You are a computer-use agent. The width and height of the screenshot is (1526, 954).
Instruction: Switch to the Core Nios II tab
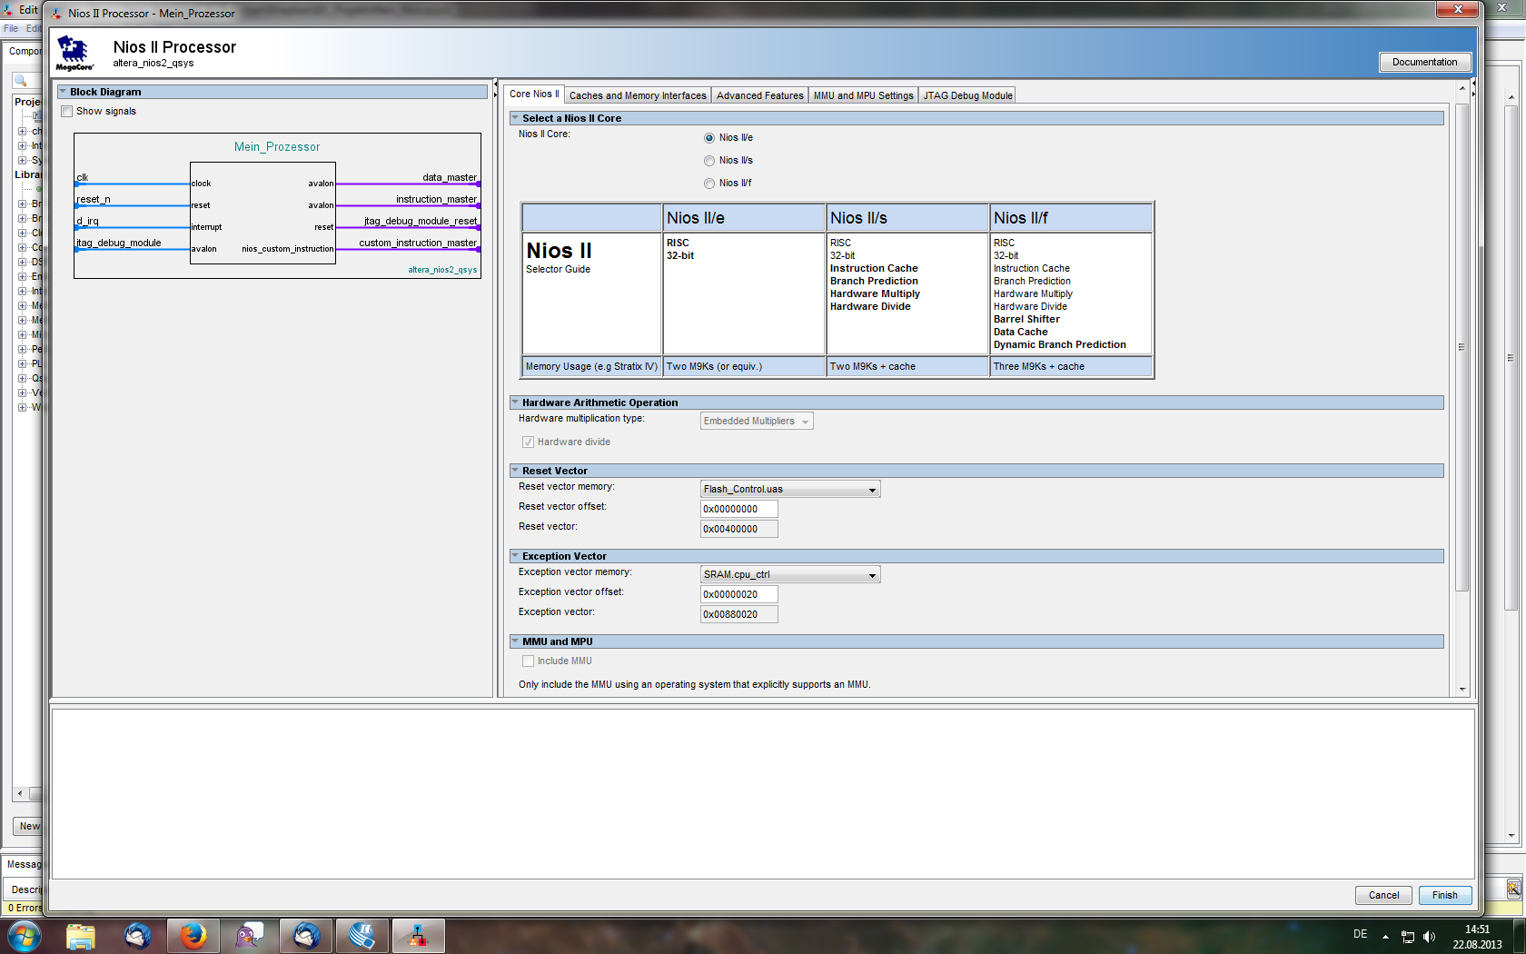pyautogui.click(x=534, y=94)
